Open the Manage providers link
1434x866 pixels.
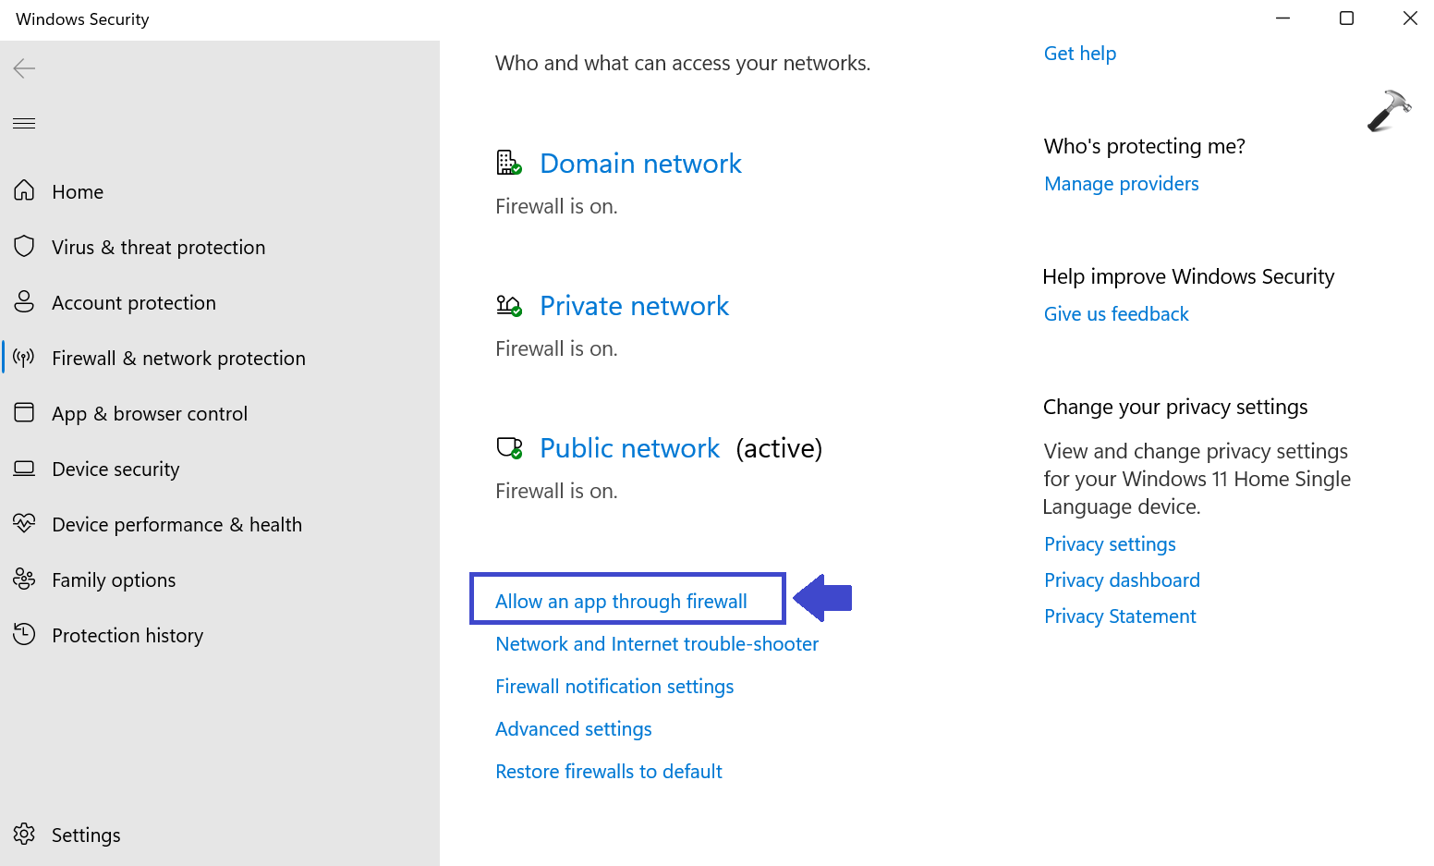click(x=1121, y=184)
